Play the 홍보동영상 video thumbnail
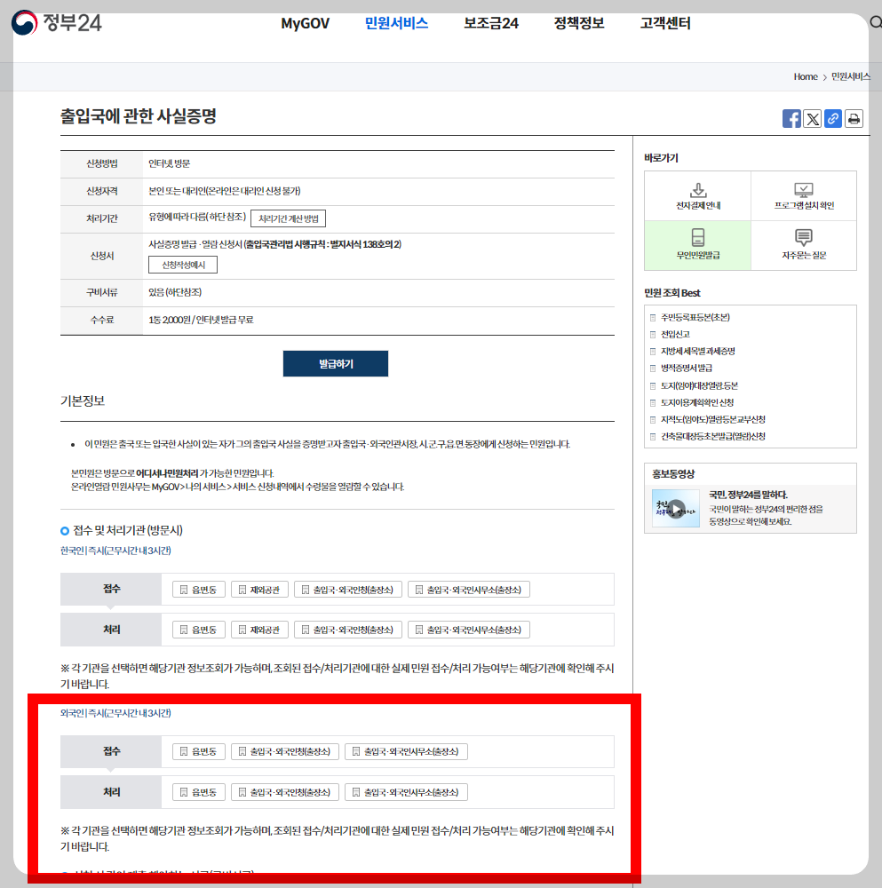This screenshot has width=882, height=888. (x=676, y=509)
